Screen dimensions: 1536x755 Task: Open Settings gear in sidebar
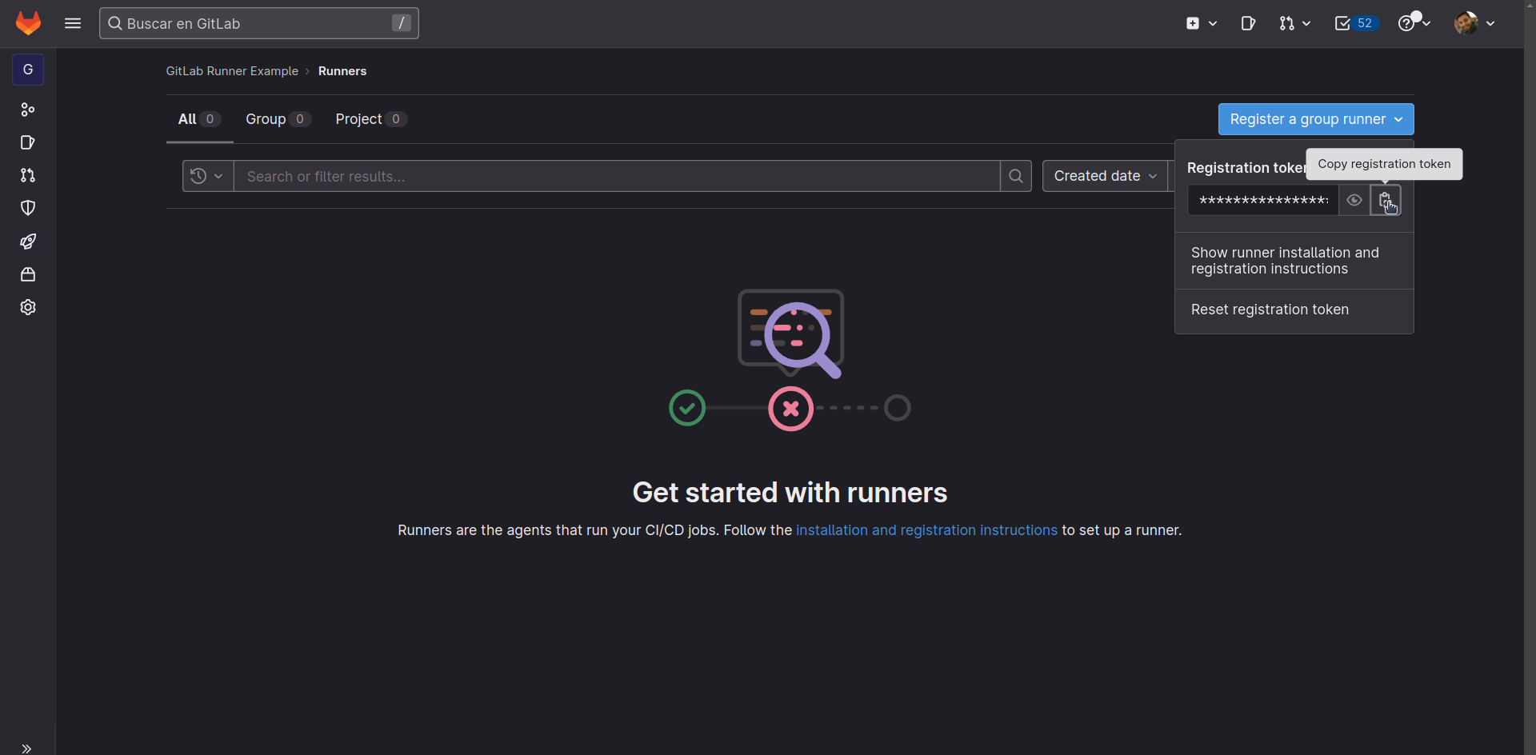point(28,307)
